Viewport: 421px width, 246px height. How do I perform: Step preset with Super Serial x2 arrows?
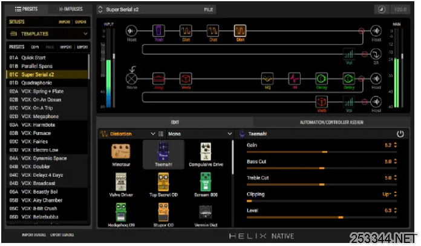(100, 10)
